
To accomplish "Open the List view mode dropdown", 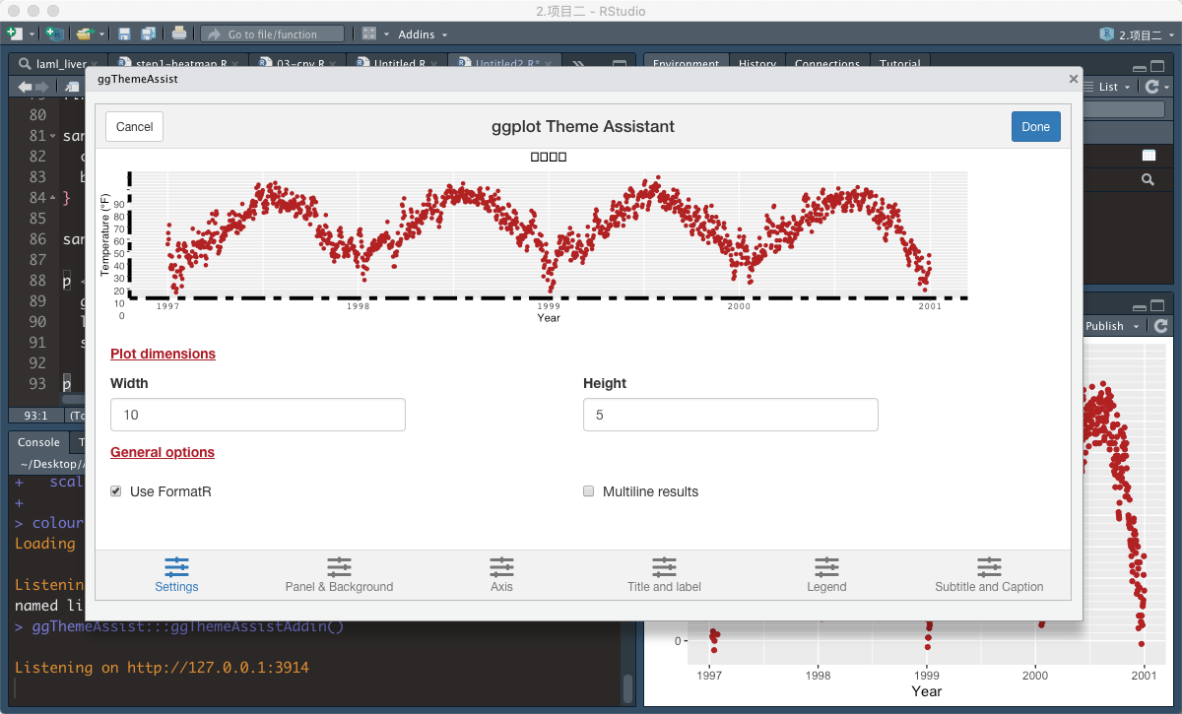I will (x=1109, y=87).
